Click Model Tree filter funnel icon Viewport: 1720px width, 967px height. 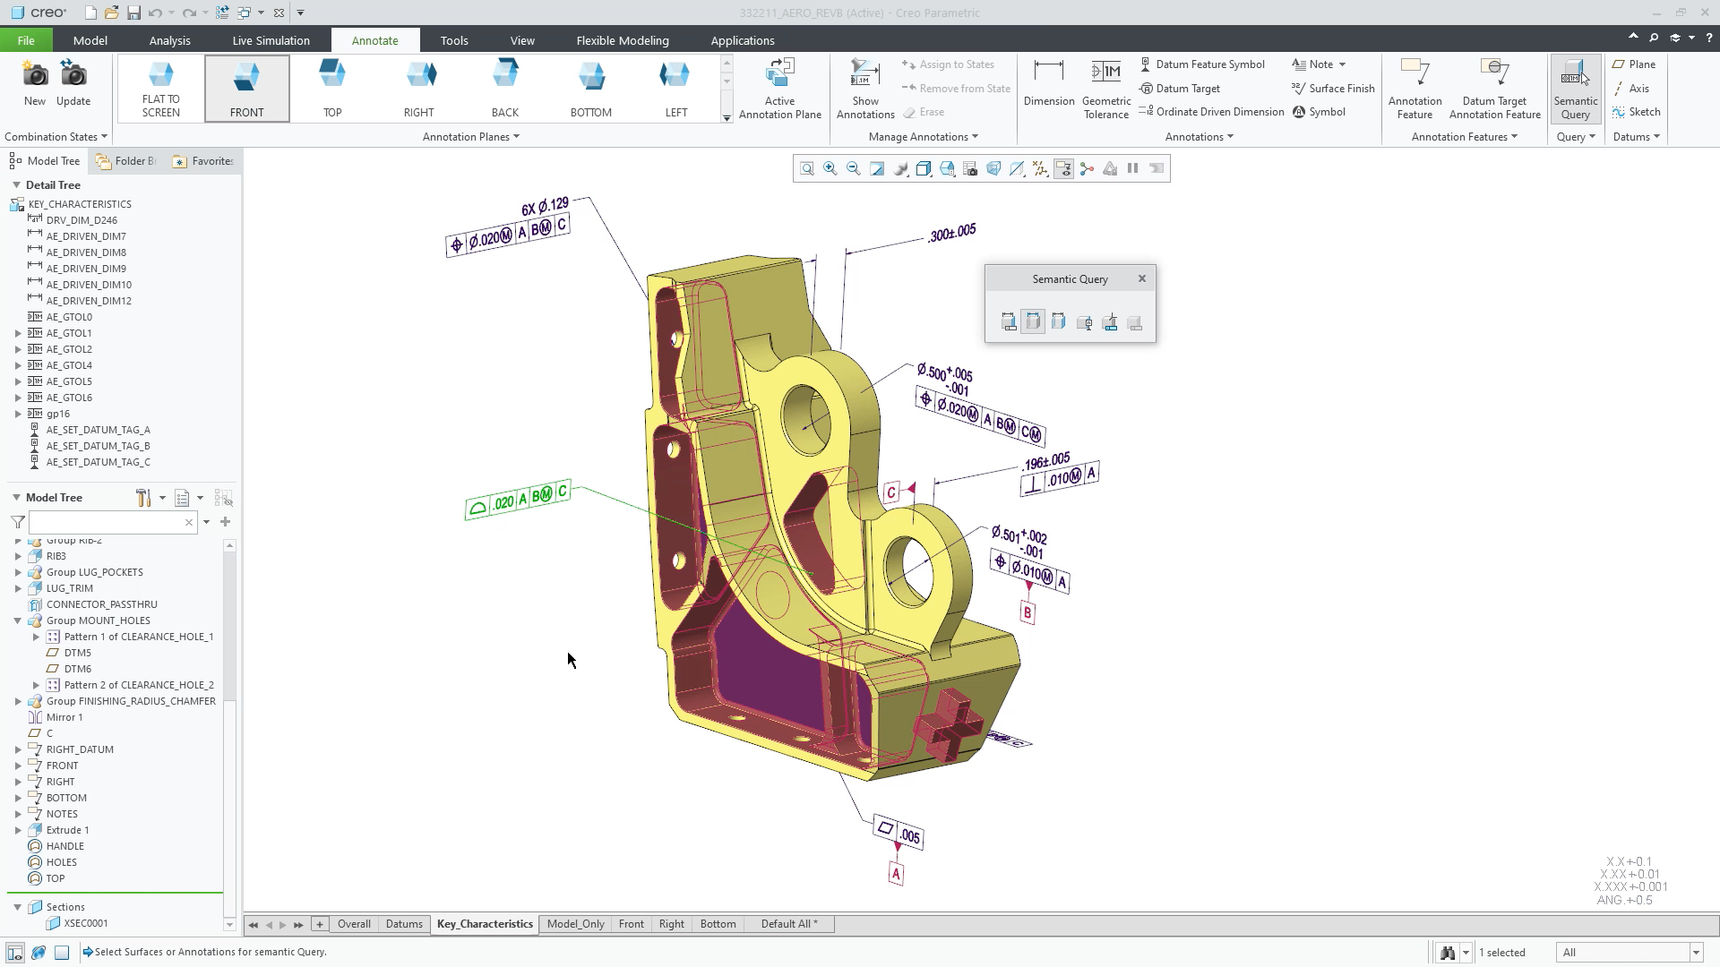[18, 522]
